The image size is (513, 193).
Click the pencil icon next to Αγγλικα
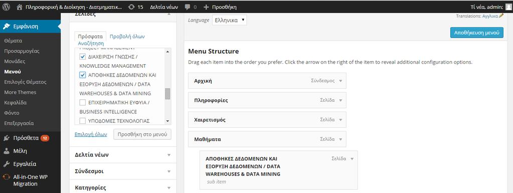(x=501, y=16)
